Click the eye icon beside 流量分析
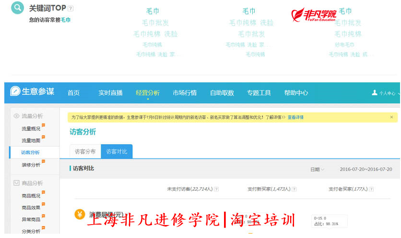401x238 pixels. pyautogui.click(x=16, y=116)
